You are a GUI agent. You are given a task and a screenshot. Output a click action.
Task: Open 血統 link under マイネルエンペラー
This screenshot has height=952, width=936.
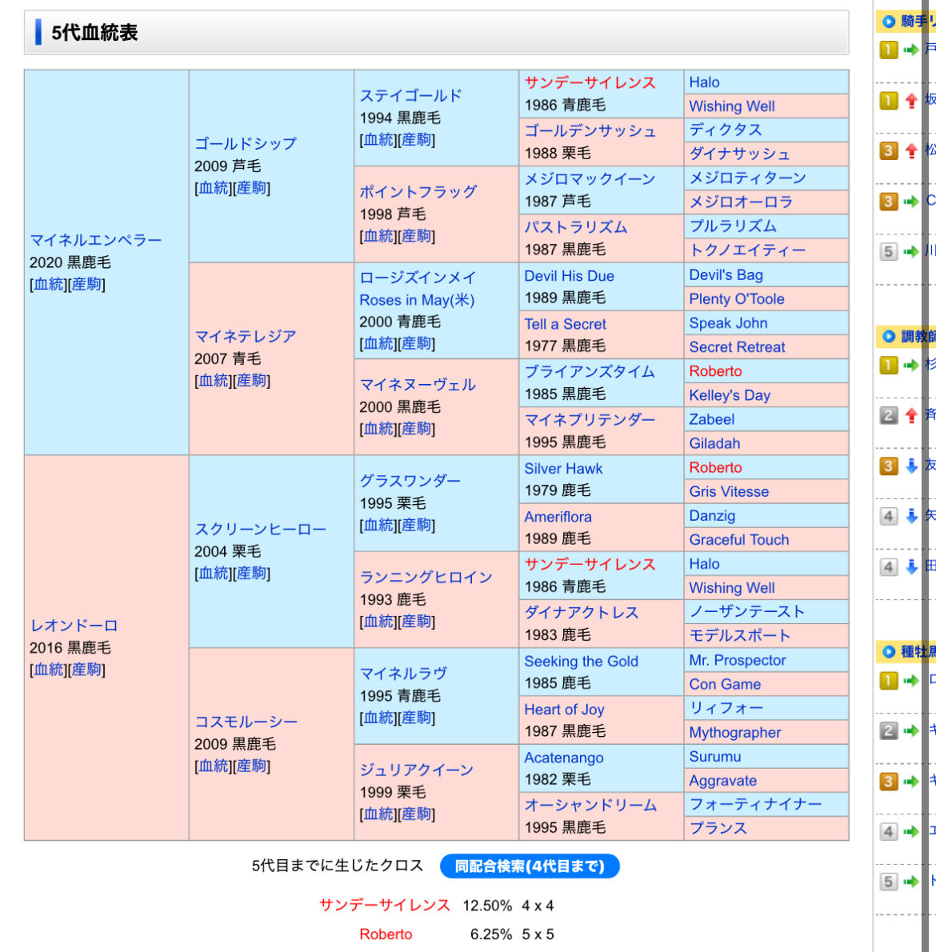[x=48, y=285]
